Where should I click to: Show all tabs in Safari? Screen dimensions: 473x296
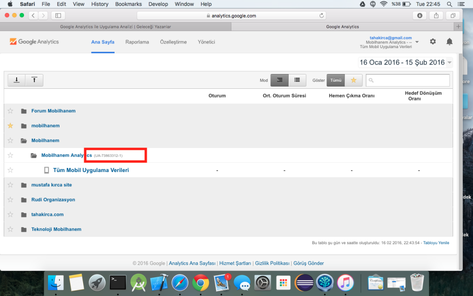(x=453, y=15)
